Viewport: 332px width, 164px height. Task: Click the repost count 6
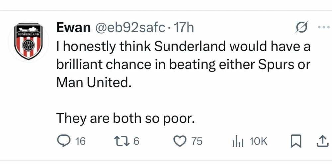click(x=136, y=141)
